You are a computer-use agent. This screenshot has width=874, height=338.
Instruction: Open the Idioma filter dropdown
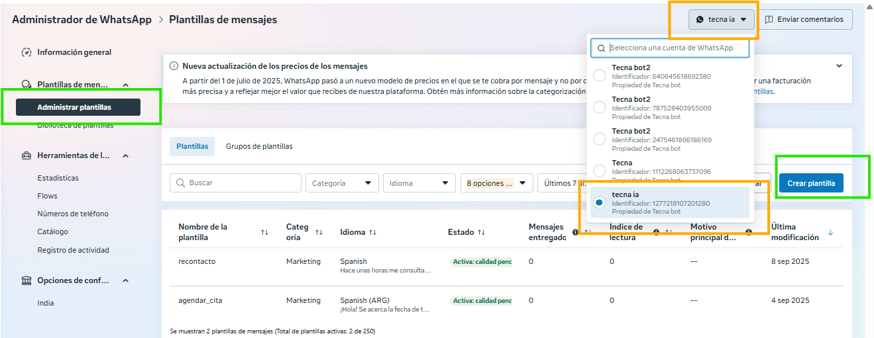point(419,183)
